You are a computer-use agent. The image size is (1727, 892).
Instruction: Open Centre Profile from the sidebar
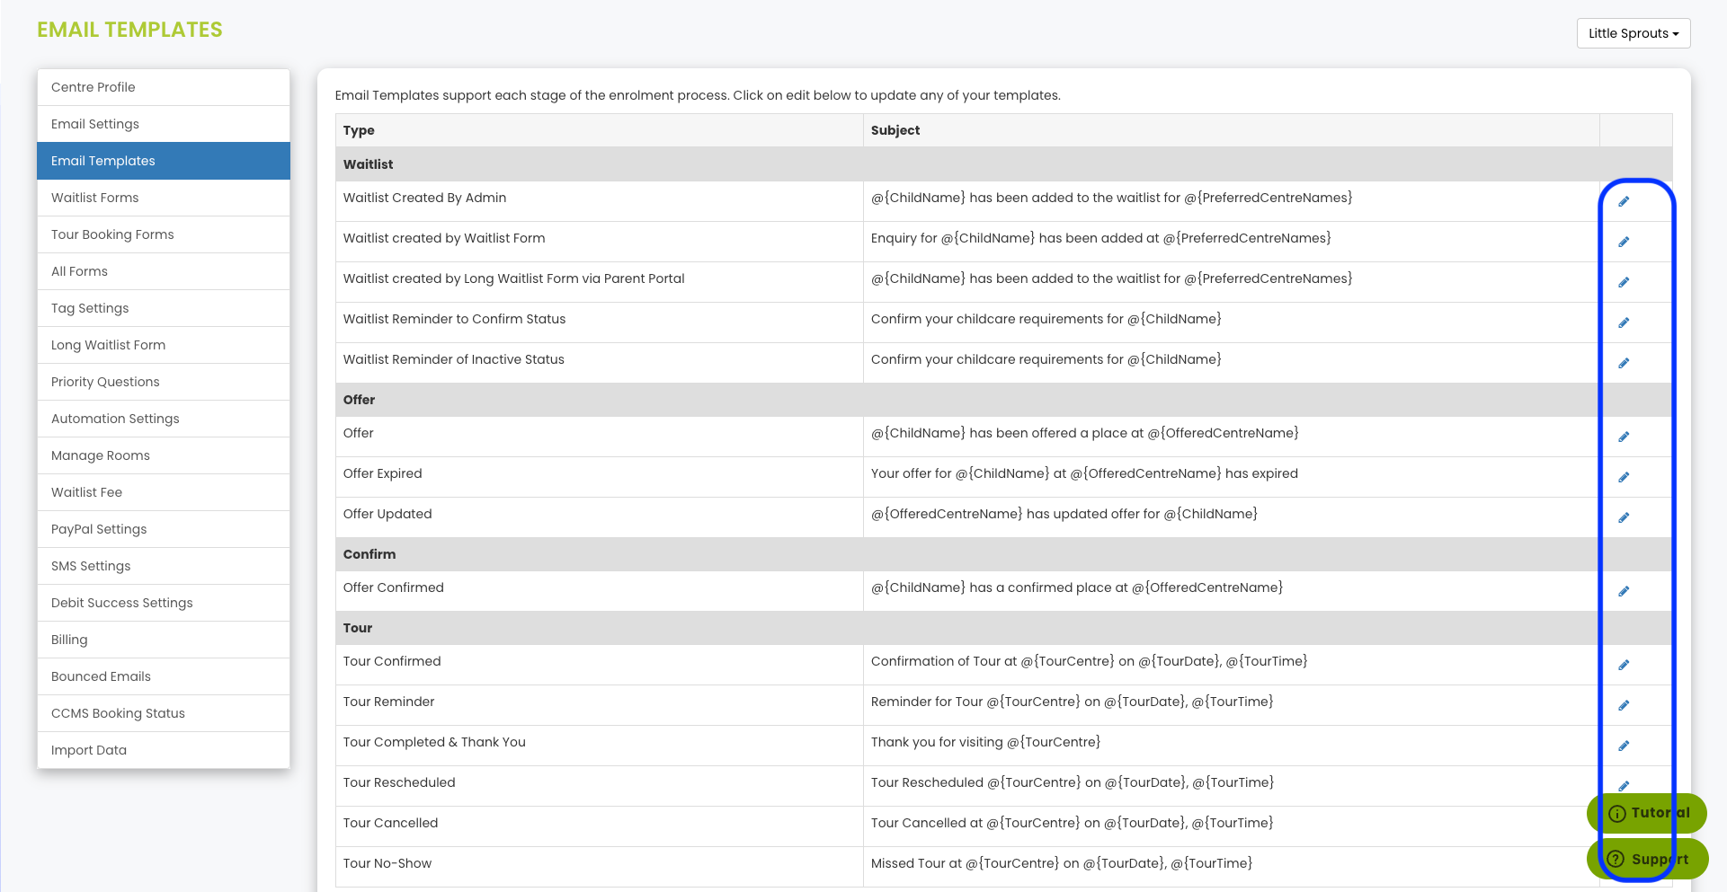click(164, 87)
